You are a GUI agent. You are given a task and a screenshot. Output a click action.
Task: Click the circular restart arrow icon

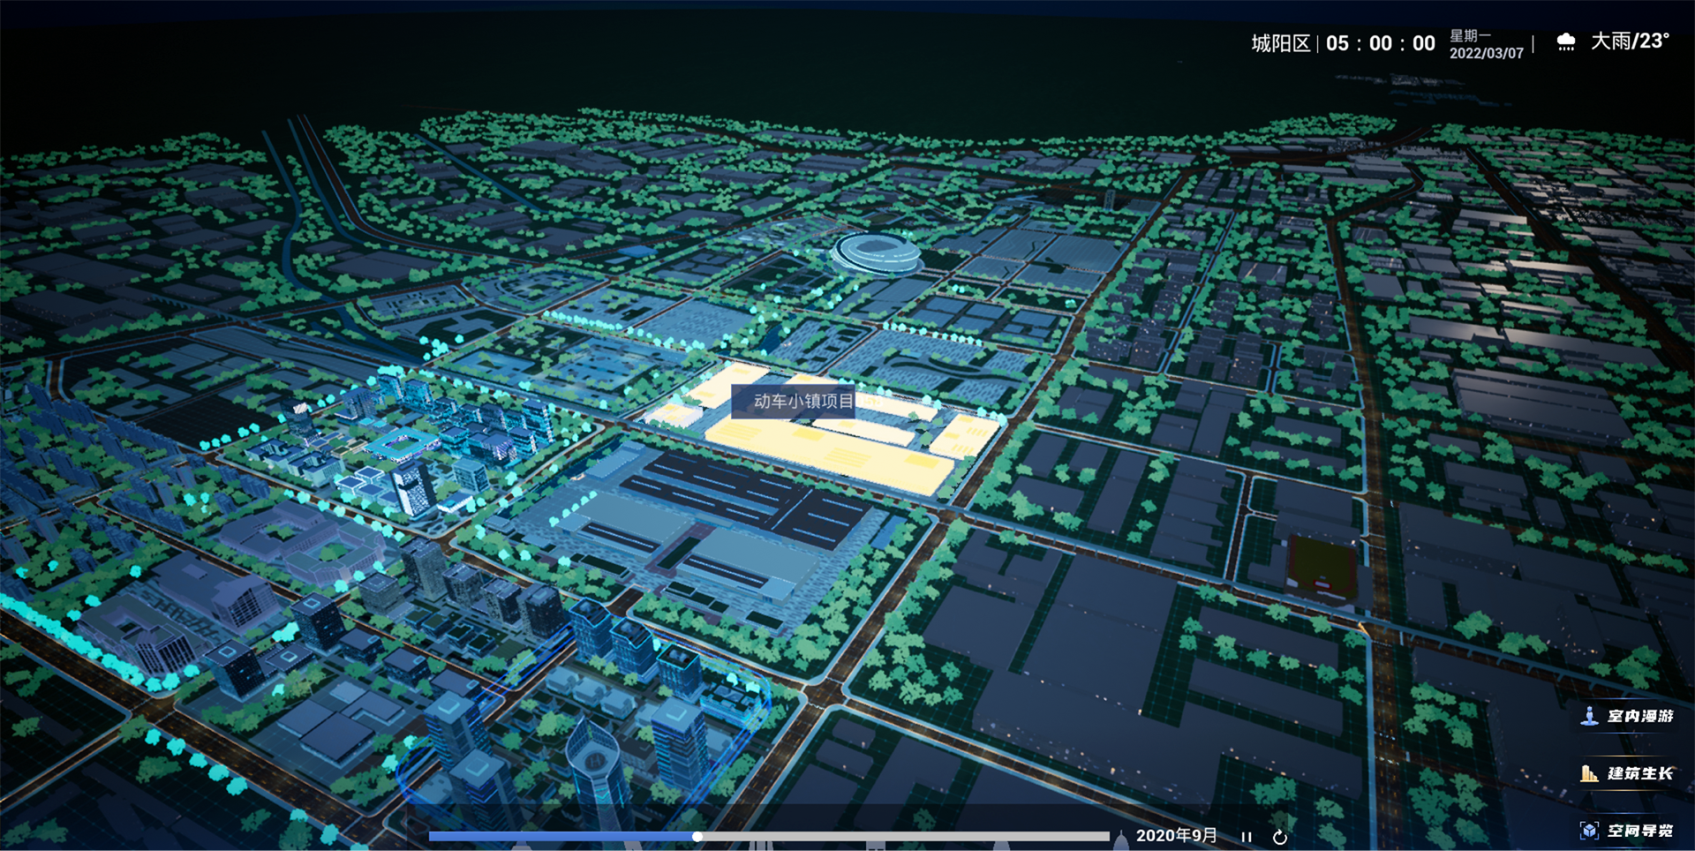(x=1279, y=837)
